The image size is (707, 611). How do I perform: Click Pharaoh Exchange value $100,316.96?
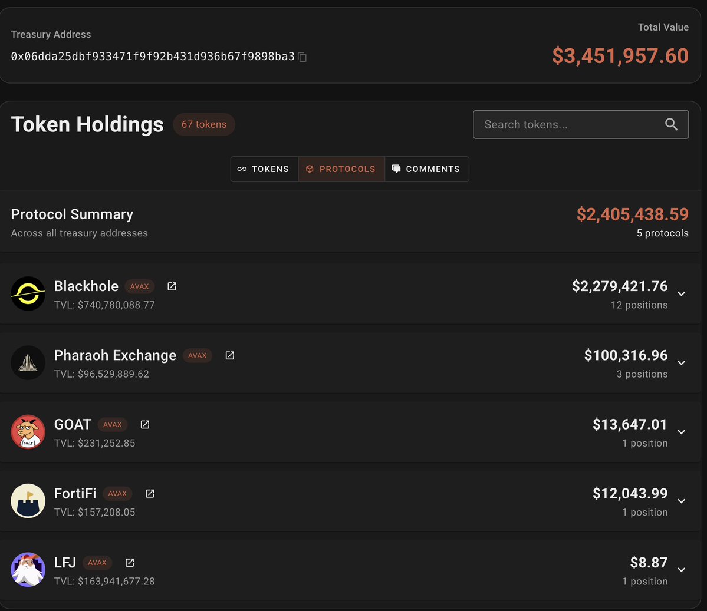coord(626,355)
